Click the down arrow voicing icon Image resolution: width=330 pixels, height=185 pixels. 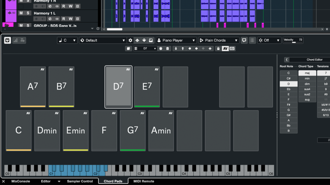tap(176, 48)
